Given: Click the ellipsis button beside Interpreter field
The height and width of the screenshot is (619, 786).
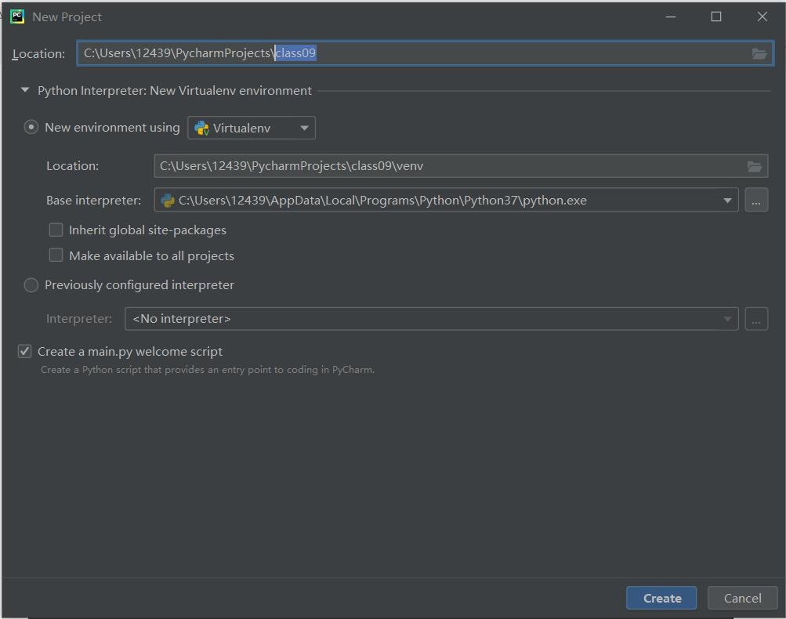Looking at the screenshot, I should [x=755, y=319].
